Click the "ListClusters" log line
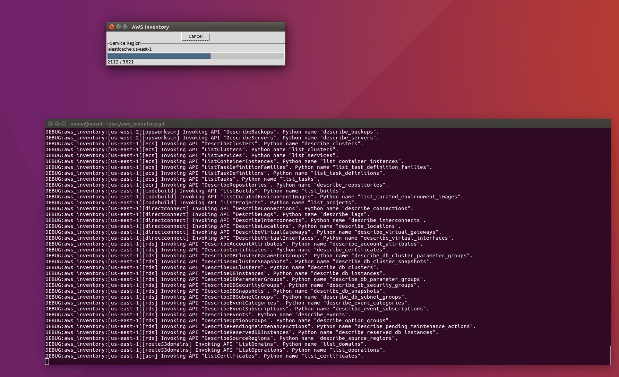619x377 pixels. pyautogui.click(x=192, y=149)
